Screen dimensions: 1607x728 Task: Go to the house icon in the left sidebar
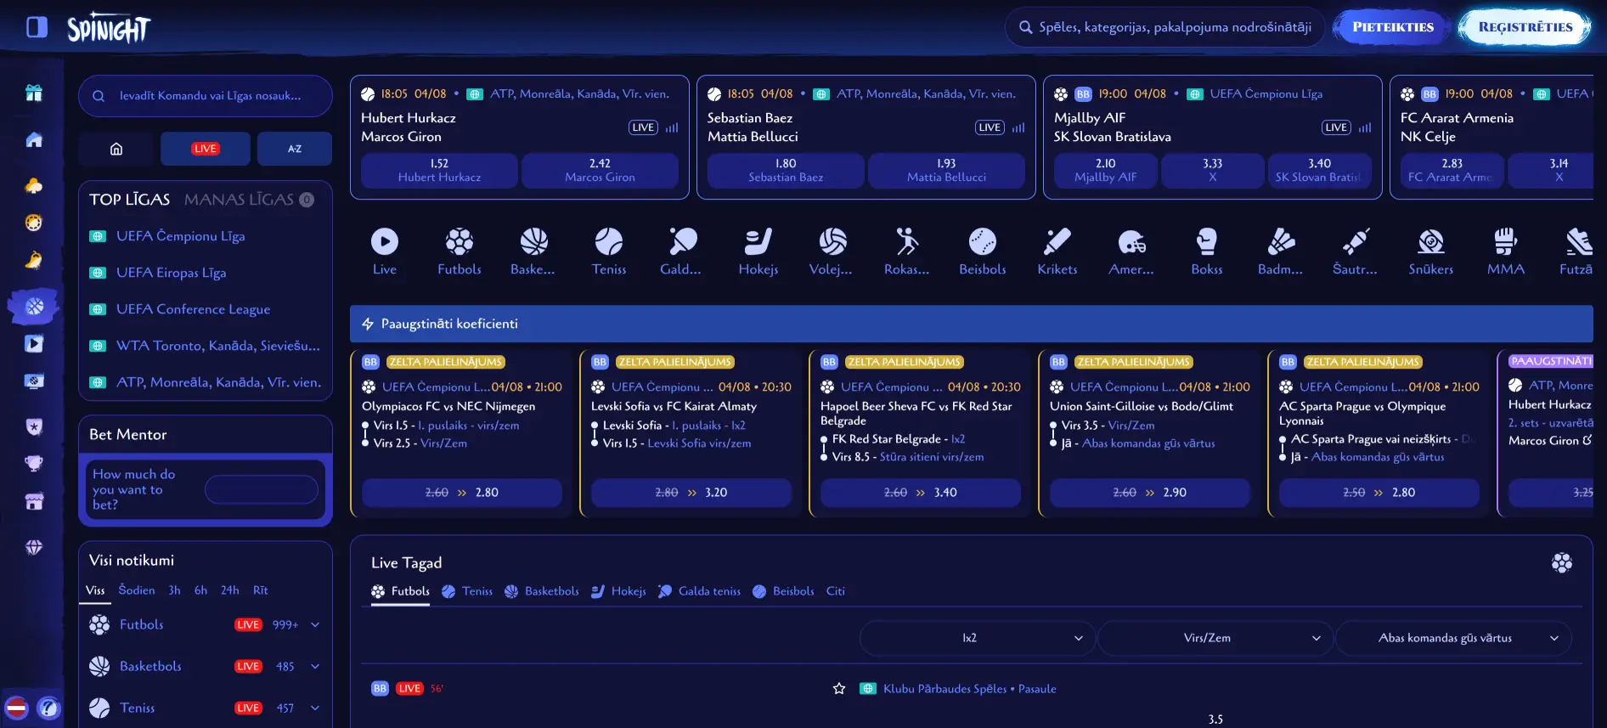pos(34,139)
